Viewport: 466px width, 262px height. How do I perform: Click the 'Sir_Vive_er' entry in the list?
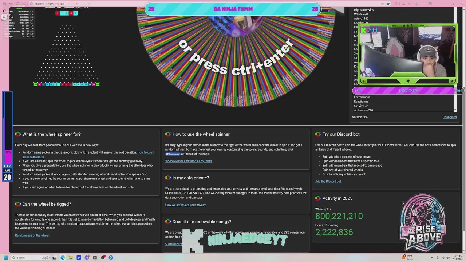(x=361, y=106)
